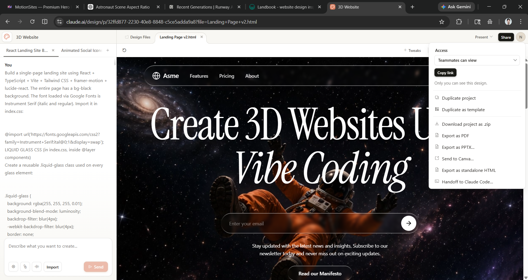Open the Access level dropdown
This screenshot has width=528, height=280.
coord(477,60)
